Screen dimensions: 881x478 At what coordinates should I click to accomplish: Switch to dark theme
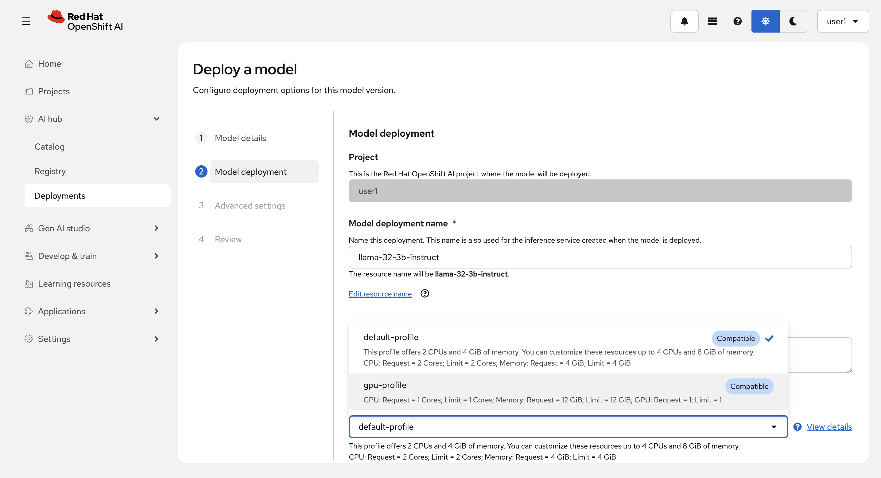pyautogui.click(x=793, y=21)
